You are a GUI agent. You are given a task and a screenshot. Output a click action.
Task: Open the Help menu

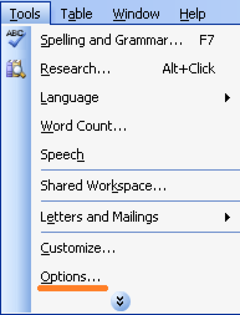tap(192, 14)
